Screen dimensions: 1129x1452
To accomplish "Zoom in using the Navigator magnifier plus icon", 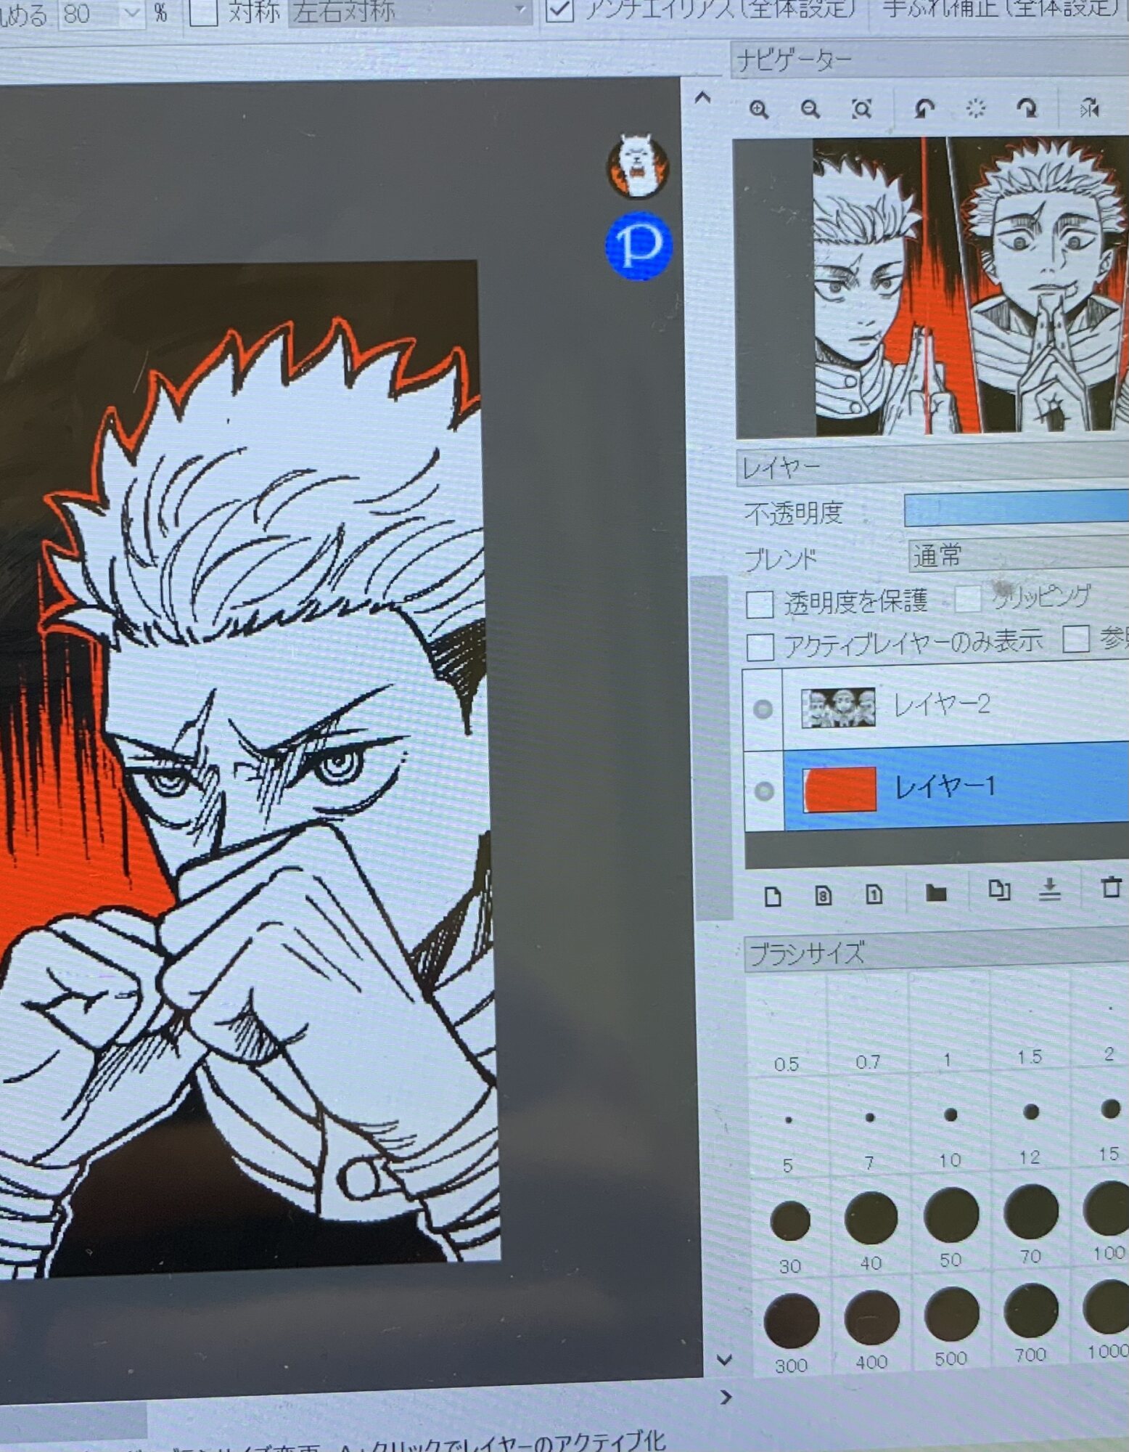I will tap(759, 110).
